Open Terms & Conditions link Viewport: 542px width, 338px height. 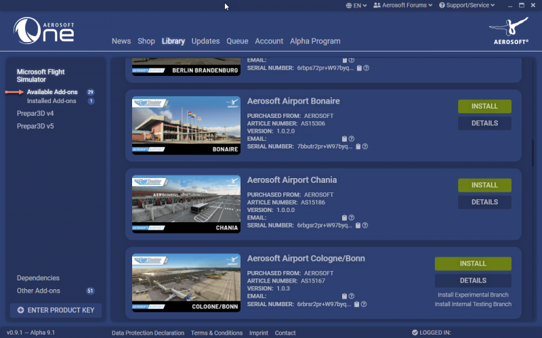[217, 333]
